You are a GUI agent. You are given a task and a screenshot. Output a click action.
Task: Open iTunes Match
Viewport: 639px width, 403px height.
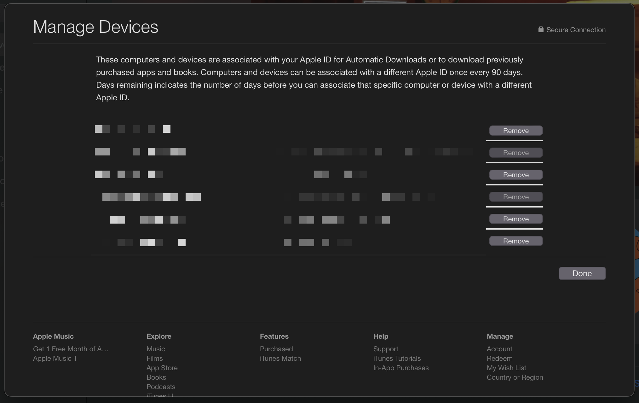280,358
